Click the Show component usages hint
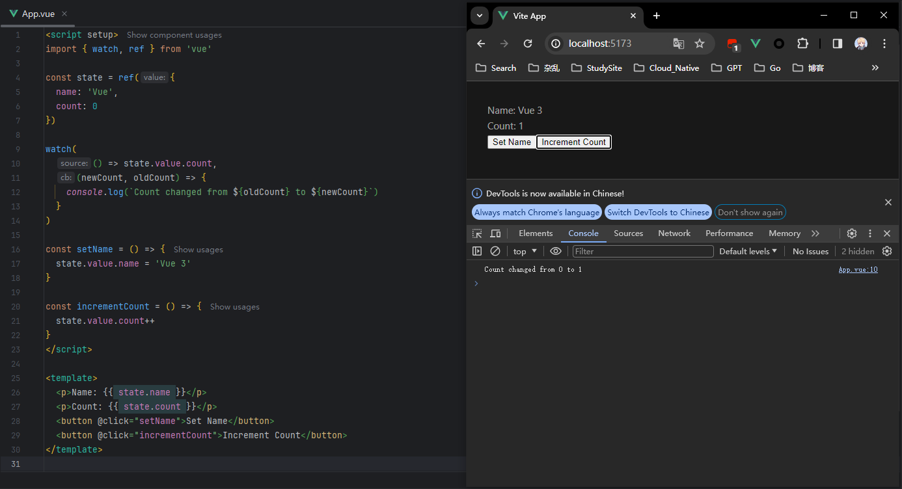 pos(174,35)
